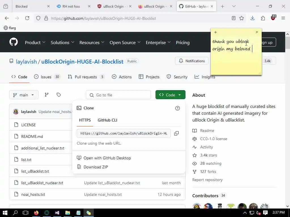Open the README.md file
This screenshot has height=217, width=290.
click(32, 136)
